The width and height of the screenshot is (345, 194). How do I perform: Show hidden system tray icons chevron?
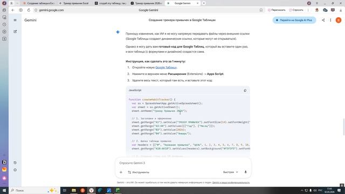pyautogui.click(x=302, y=190)
